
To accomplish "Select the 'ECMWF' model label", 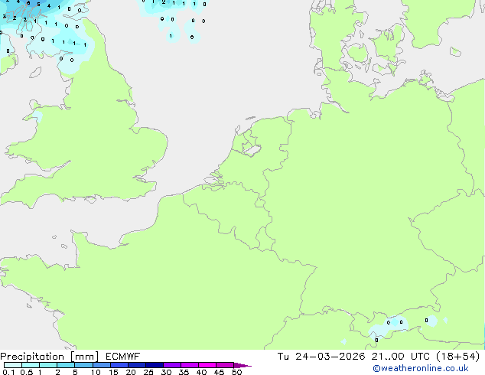I will pos(123,357).
